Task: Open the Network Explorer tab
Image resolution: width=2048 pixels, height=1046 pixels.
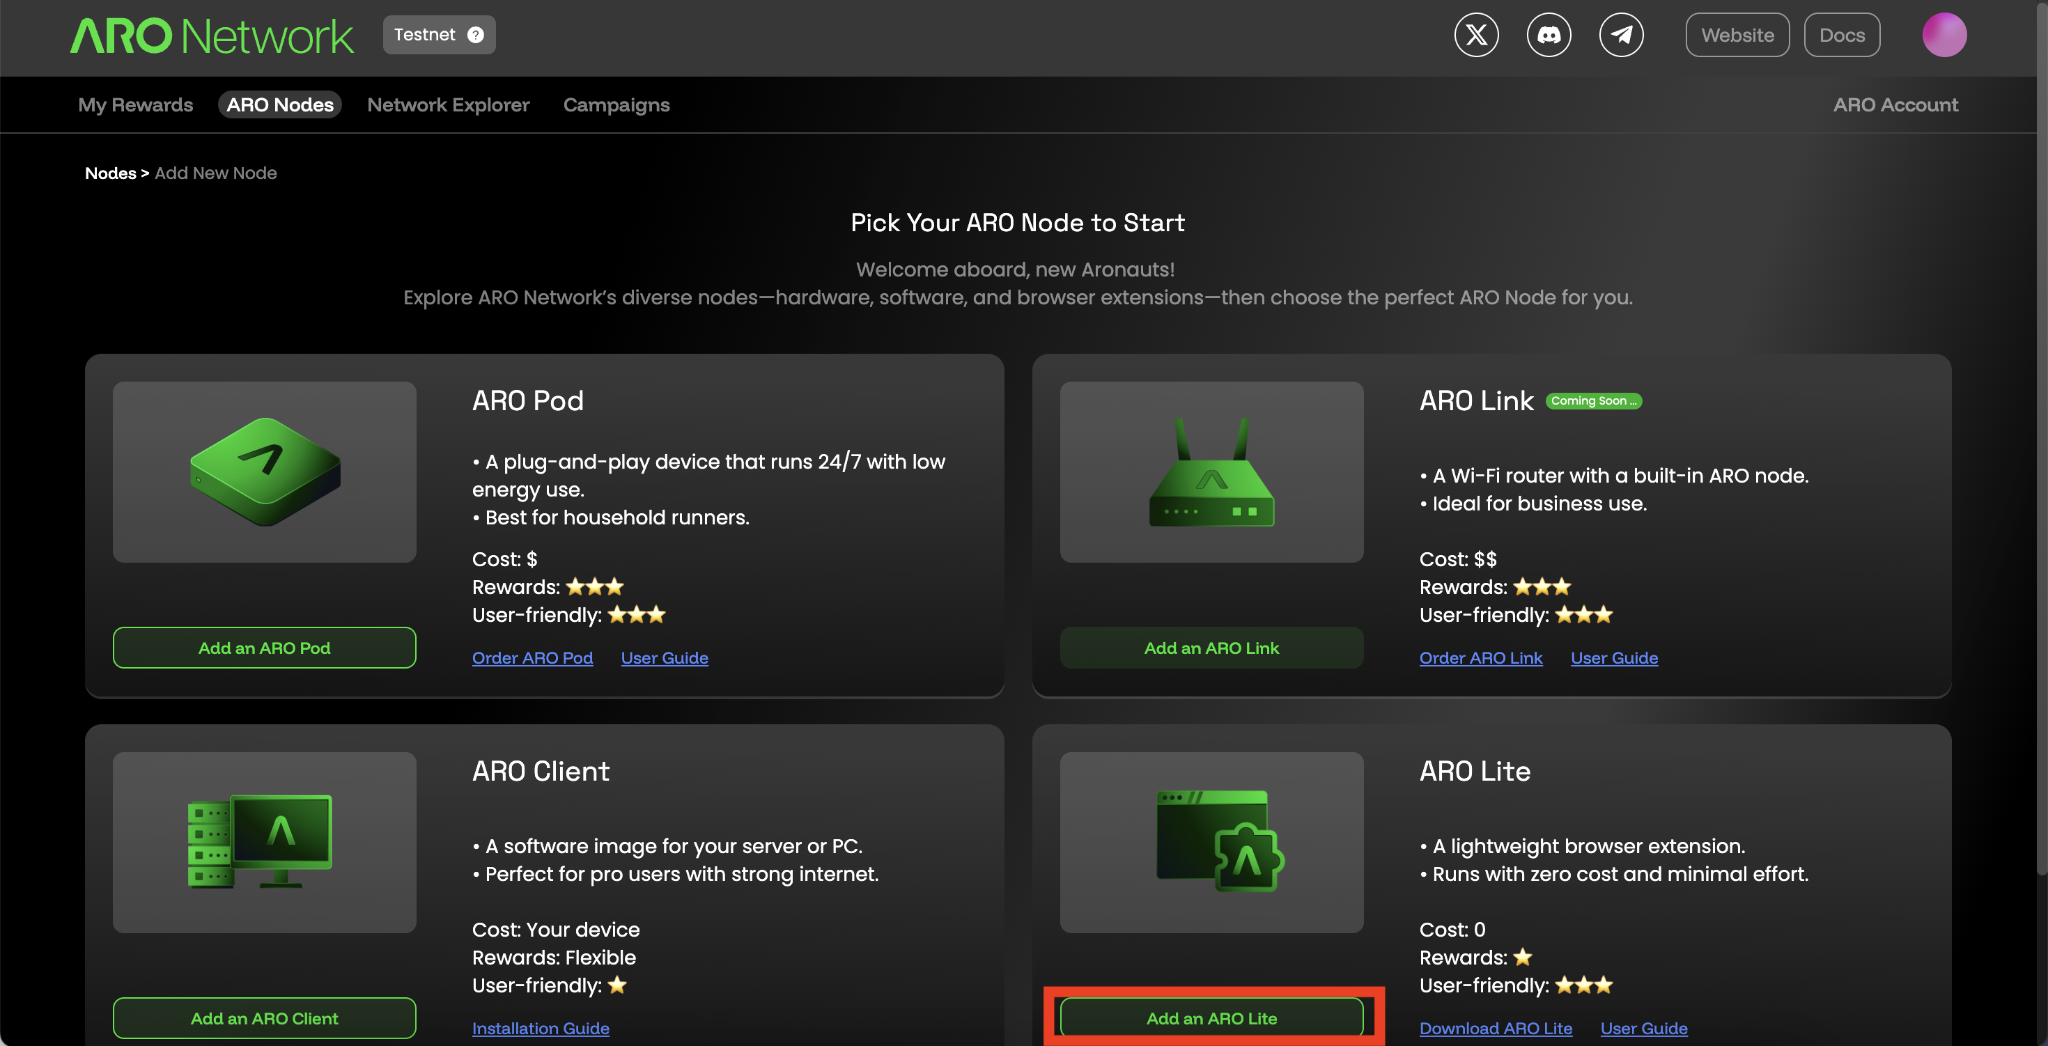Action: pyautogui.click(x=448, y=105)
